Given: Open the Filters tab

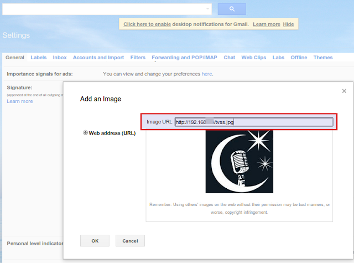Looking at the screenshot, I should tap(138, 58).
